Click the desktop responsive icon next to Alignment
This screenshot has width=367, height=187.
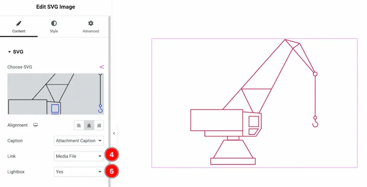(x=35, y=125)
